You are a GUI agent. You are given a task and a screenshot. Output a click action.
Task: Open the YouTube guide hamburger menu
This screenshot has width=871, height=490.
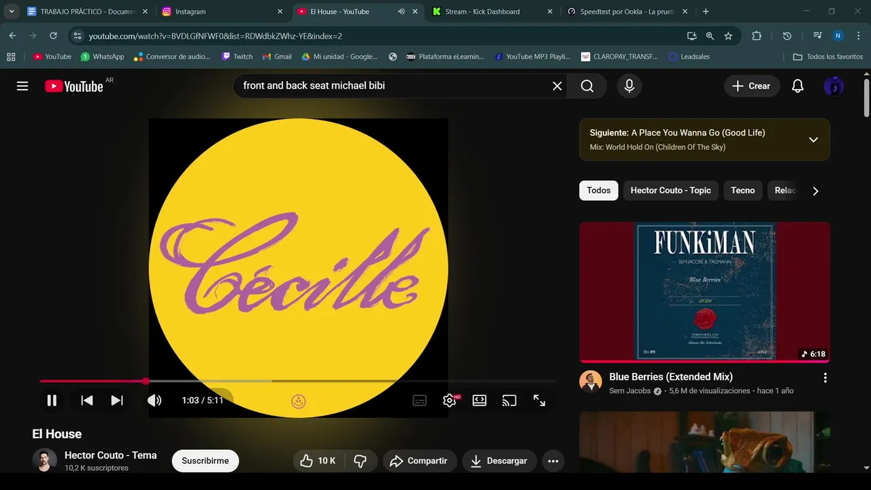(22, 86)
